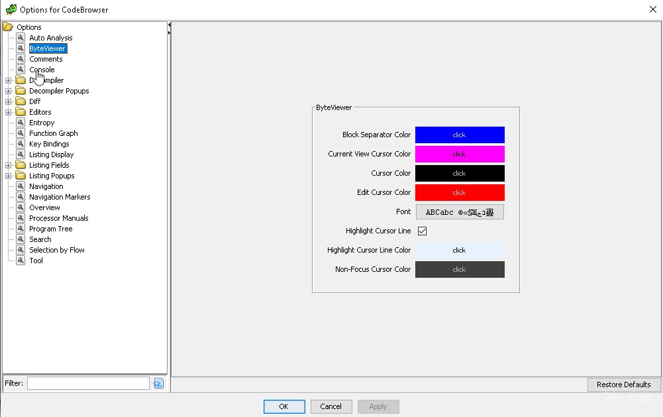Viewport: 663px width, 417px height.
Task: Click the Key Bindings options icon
Action: 21,143
